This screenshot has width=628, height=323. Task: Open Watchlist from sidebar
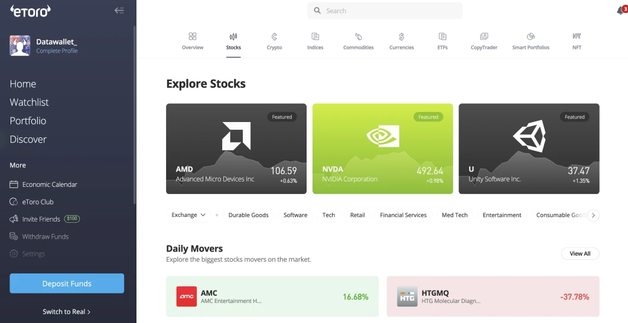(x=29, y=102)
